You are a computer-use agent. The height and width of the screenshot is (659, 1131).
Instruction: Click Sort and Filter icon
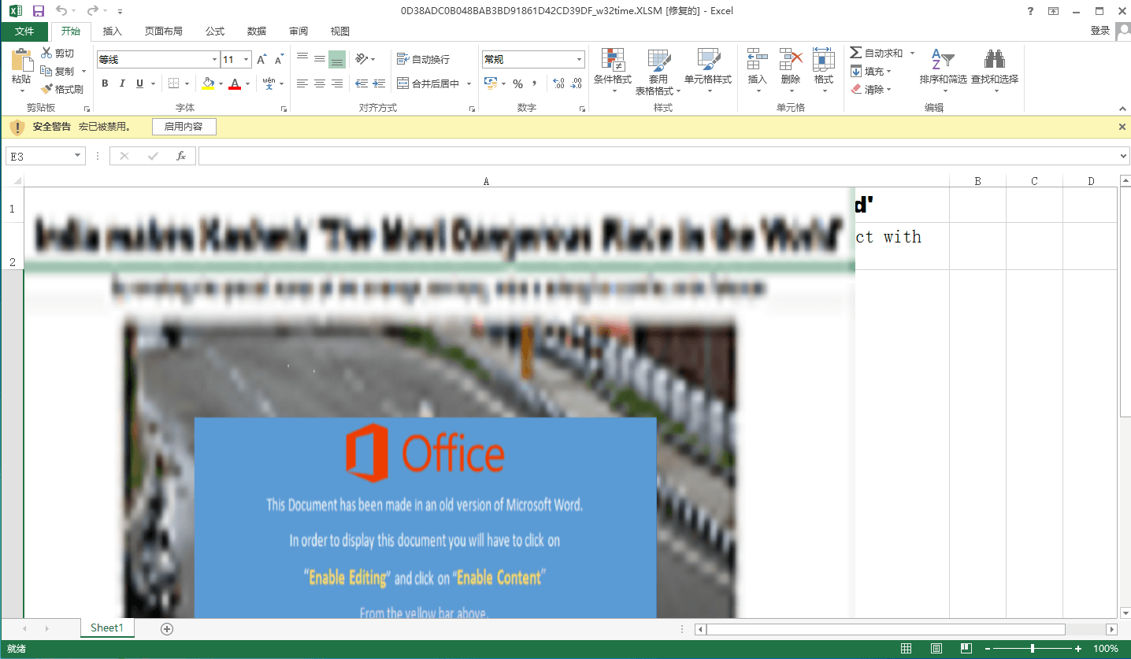click(943, 60)
